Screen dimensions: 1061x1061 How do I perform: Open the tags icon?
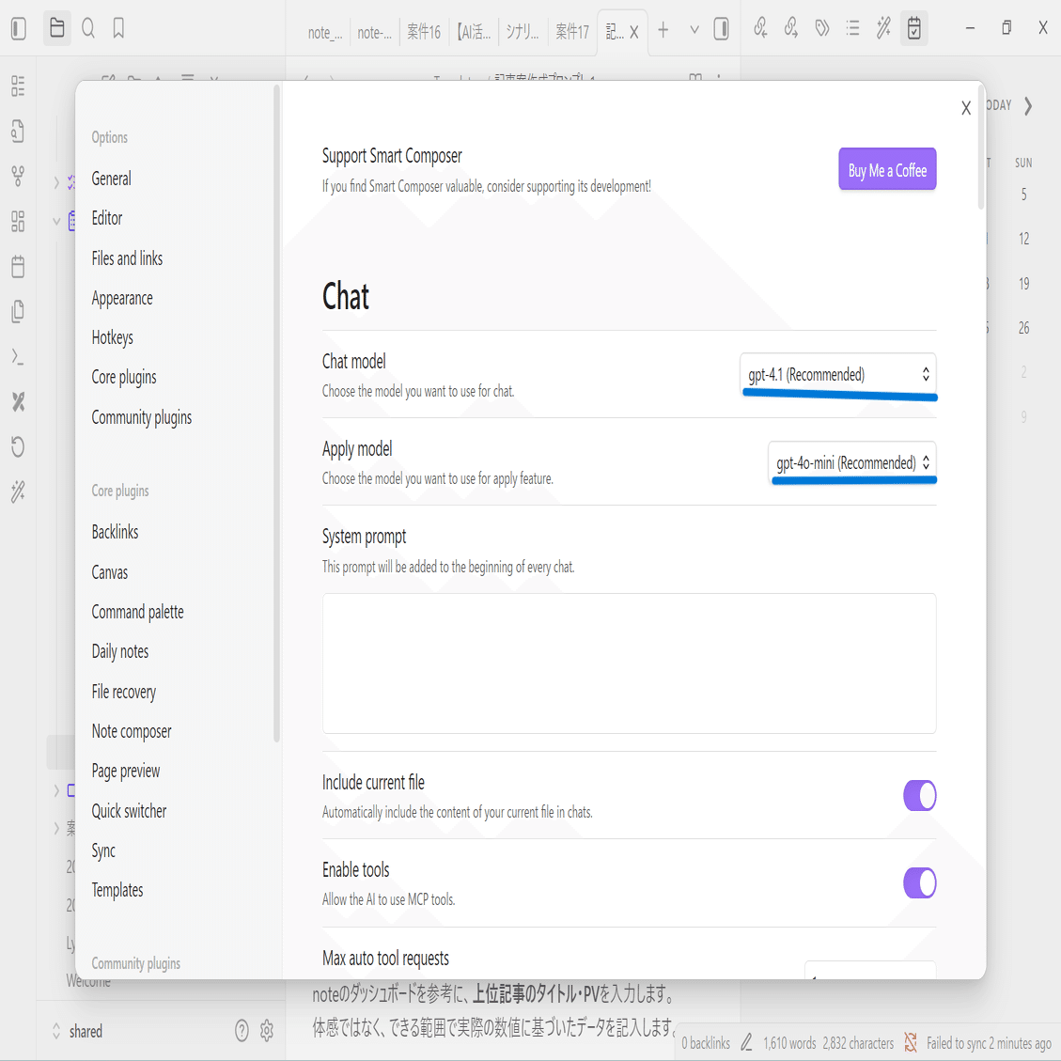click(822, 28)
